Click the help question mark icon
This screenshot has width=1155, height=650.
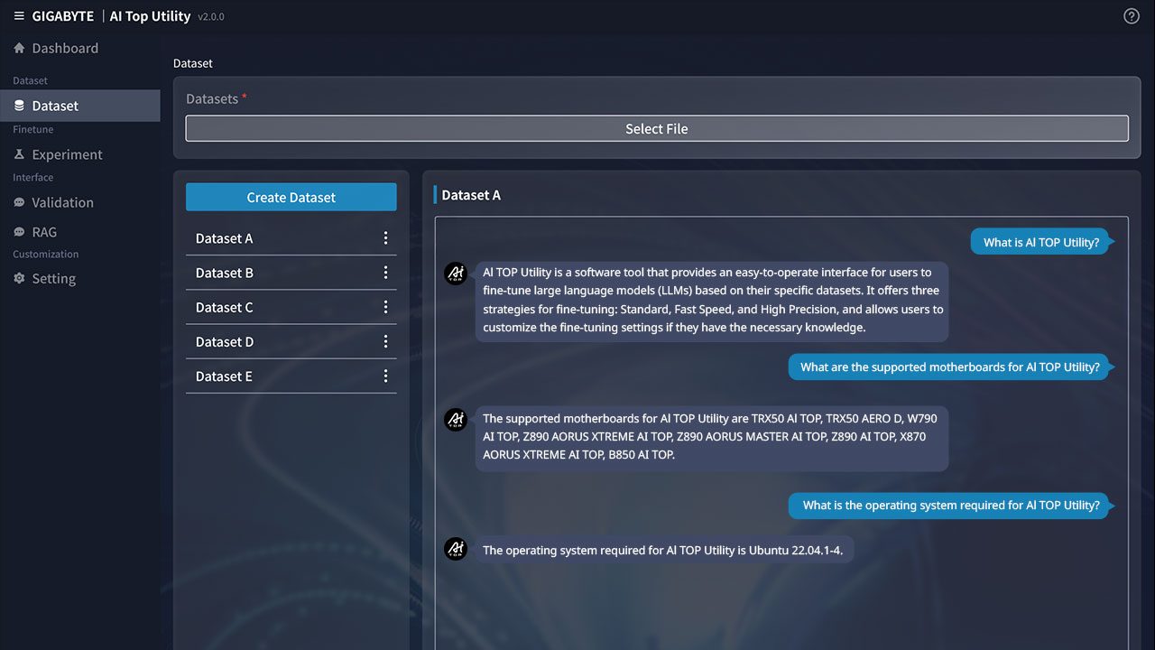tap(1132, 16)
